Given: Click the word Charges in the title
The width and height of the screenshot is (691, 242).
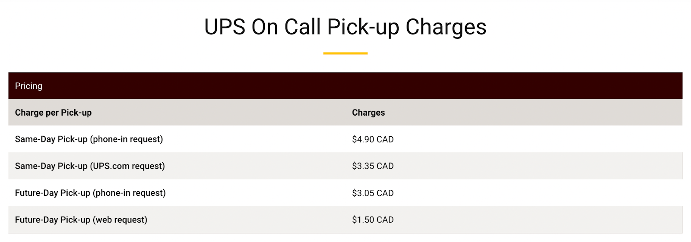Looking at the screenshot, I should coord(446,27).
